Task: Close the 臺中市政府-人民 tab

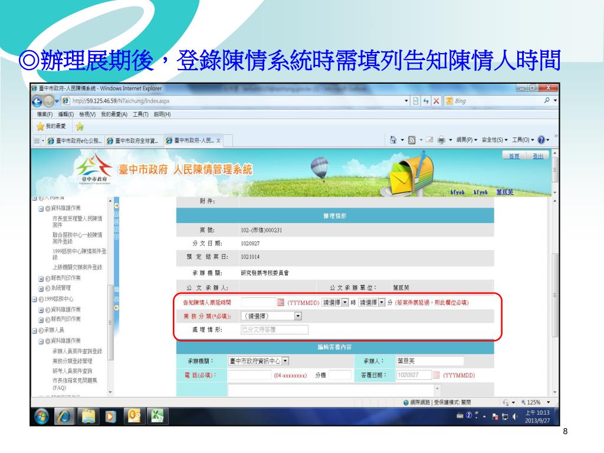Action: [218, 140]
